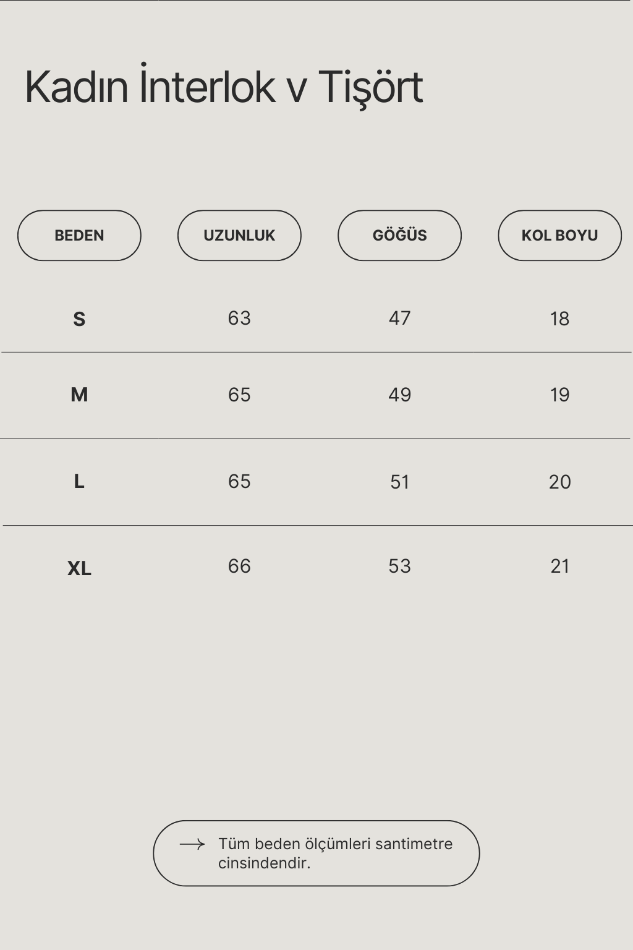Image resolution: width=633 pixels, height=950 pixels.
Task: Select the L size row label
Action: click(79, 481)
